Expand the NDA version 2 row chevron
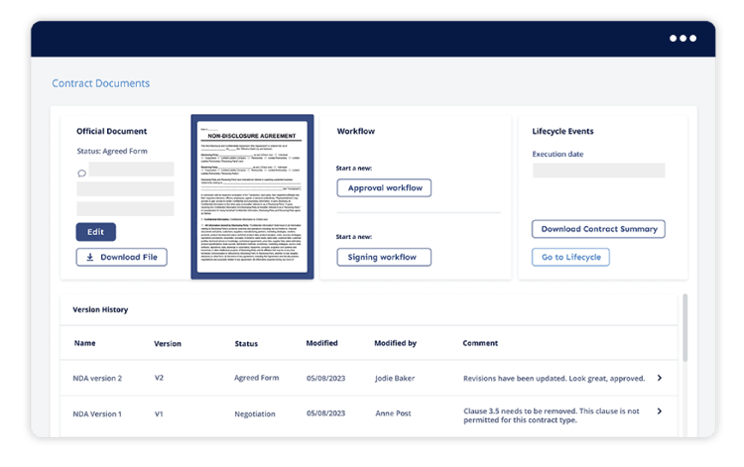744x467 pixels. point(660,378)
